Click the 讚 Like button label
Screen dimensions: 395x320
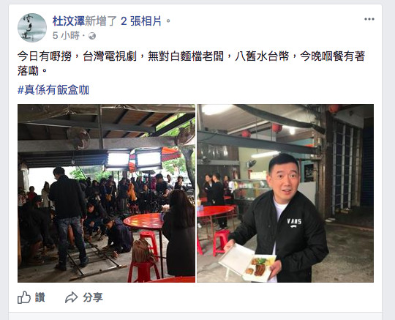click(x=39, y=297)
